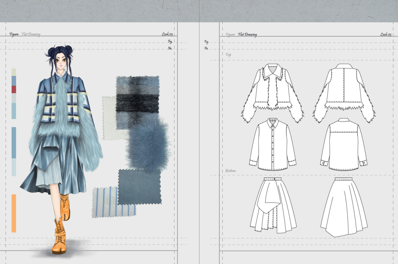Click "Flat Drawing" label on right page
Viewport: 398px width, 264px height.
click(247, 34)
